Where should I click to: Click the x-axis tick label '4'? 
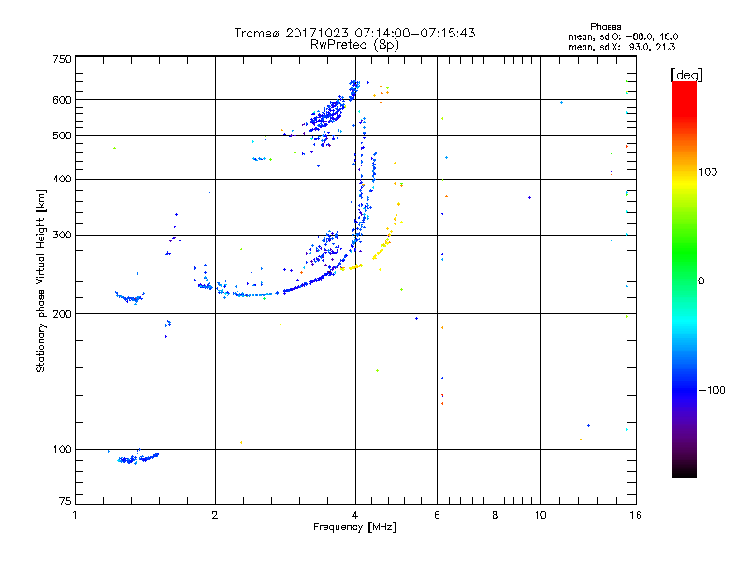coord(355,515)
